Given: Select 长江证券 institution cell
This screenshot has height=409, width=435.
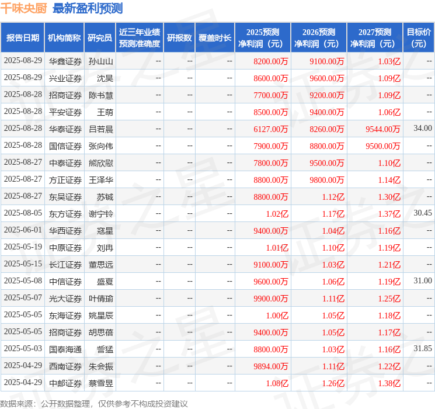Looking at the screenshot, I should [x=65, y=265].
